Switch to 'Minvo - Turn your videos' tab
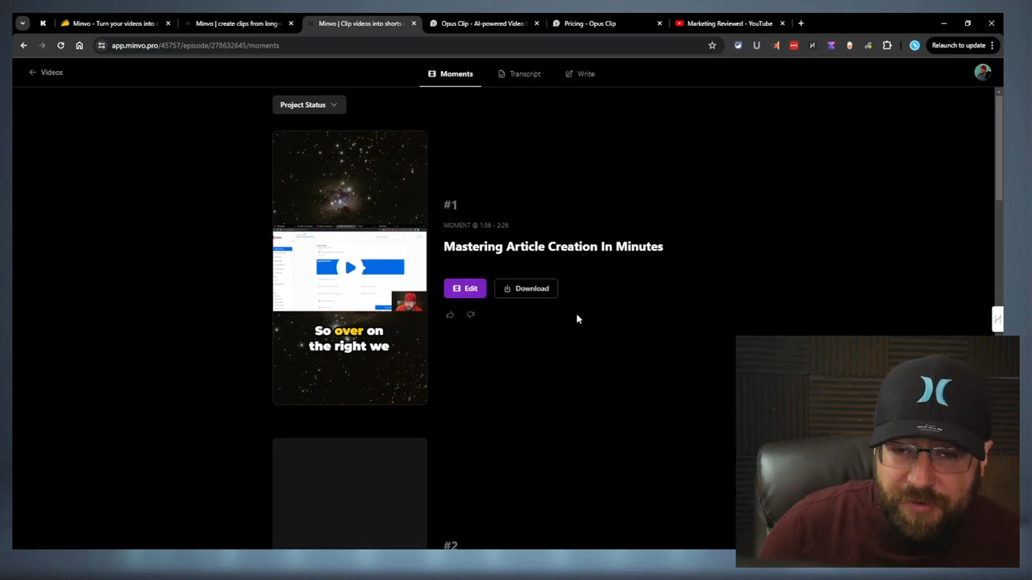Screen dimensions: 1032x580 click(x=114, y=23)
